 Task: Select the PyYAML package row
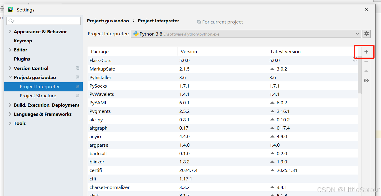click(223, 103)
